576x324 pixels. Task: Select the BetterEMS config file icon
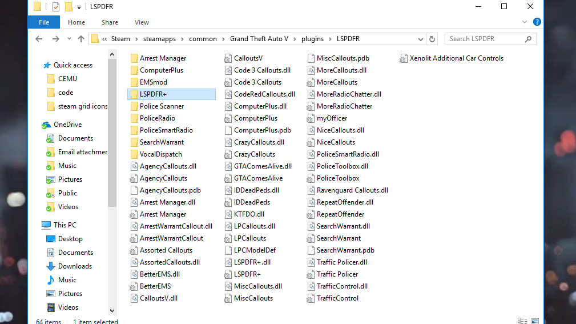tap(134, 286)
